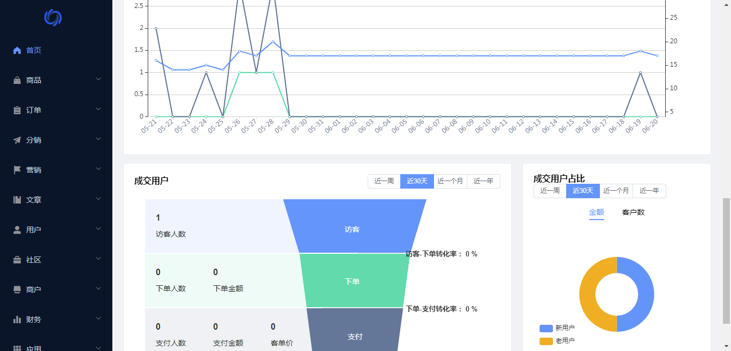This screenshot has width=731, height=351.
Task: Select 近一个月 in 成交用户 panel
Action: coord(450,181)
